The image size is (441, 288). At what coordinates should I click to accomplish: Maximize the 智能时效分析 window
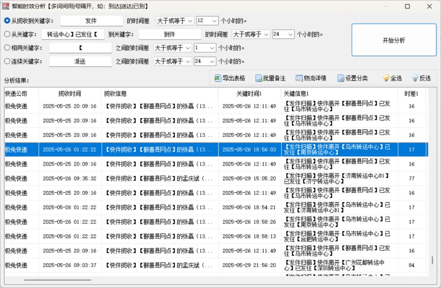pos(407,6)
